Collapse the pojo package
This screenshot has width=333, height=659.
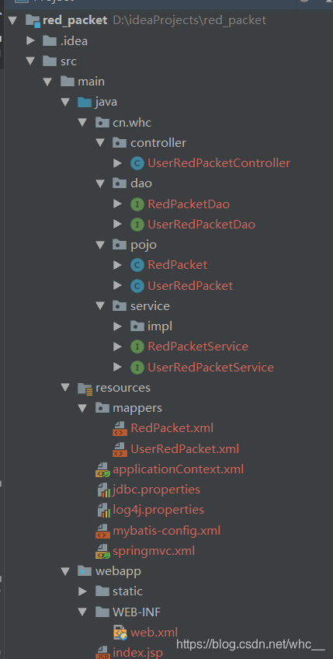[100, 245]
